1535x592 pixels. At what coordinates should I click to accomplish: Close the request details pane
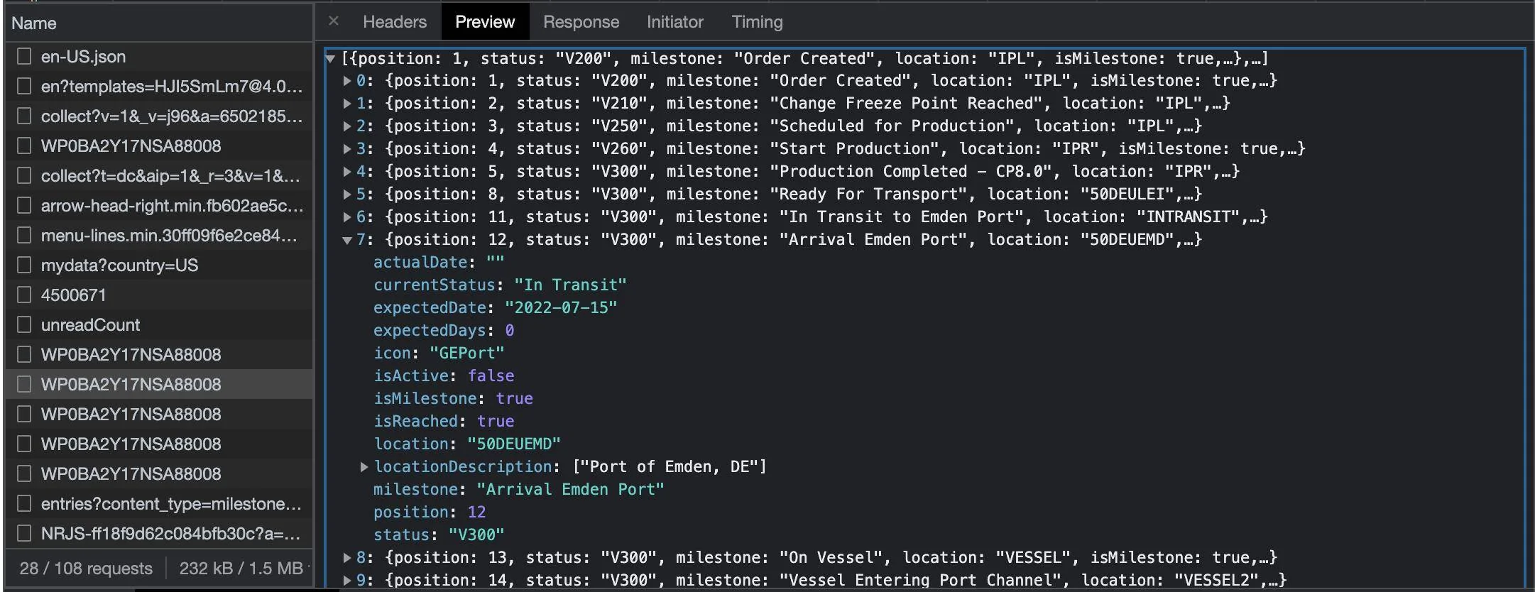click(x=334, y=21)
